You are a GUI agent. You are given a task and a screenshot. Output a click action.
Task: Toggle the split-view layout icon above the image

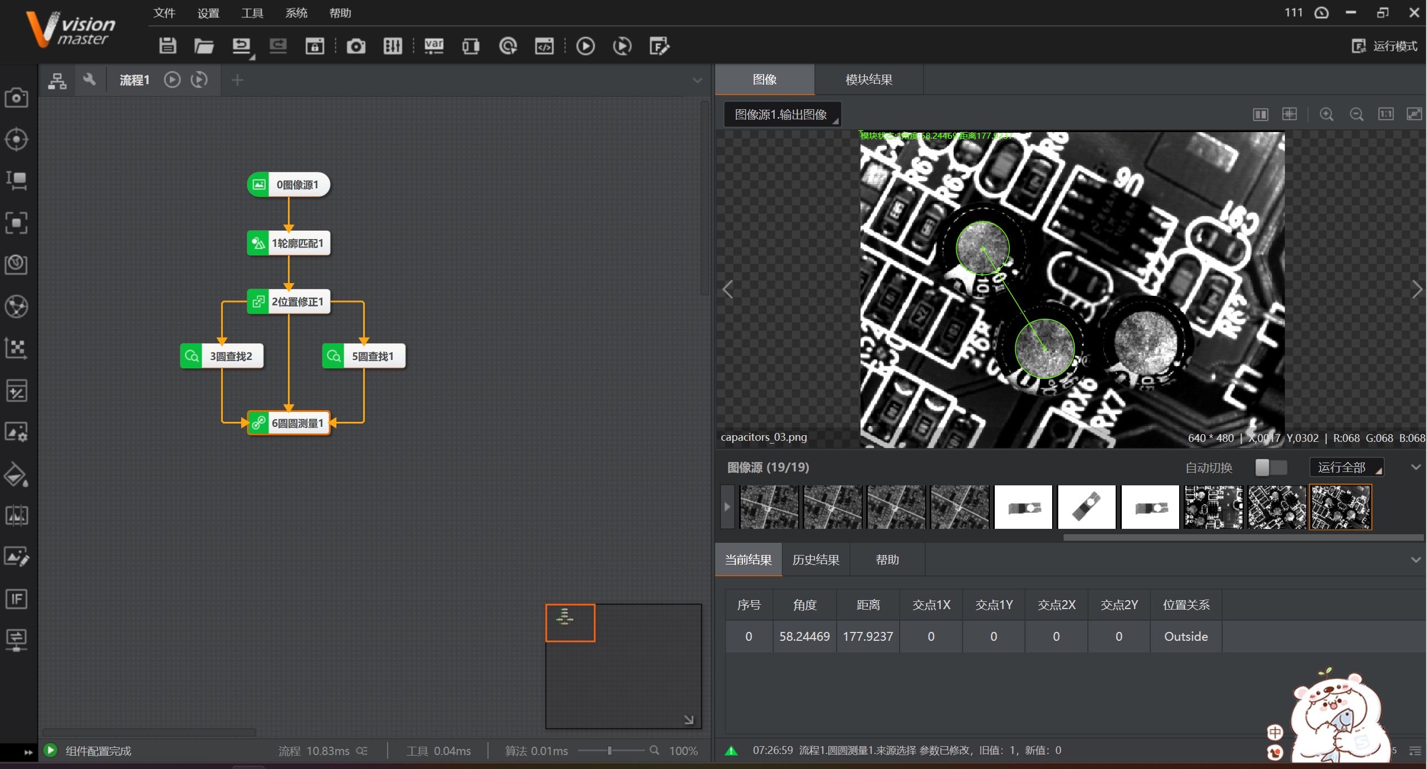coord(1260,114)
